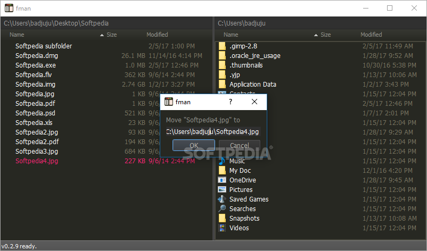Select Softpedia2.pdf file
427x251 pixels.
(37, 141)
